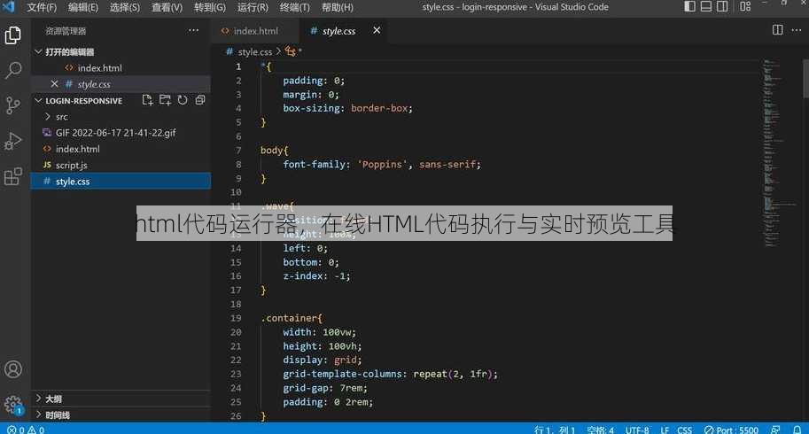Collapse all folders in explorer

200,100
